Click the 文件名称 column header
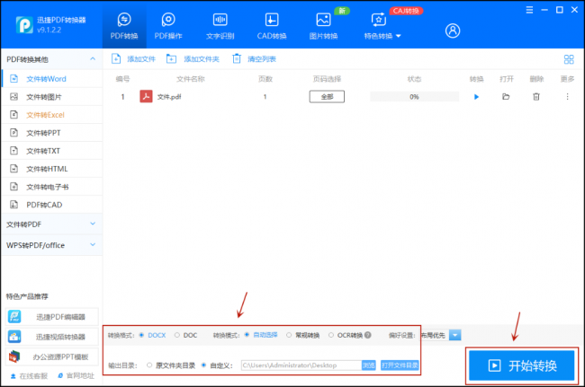Image resolution: width=585 pixels, height=387 pixels. 191,79
